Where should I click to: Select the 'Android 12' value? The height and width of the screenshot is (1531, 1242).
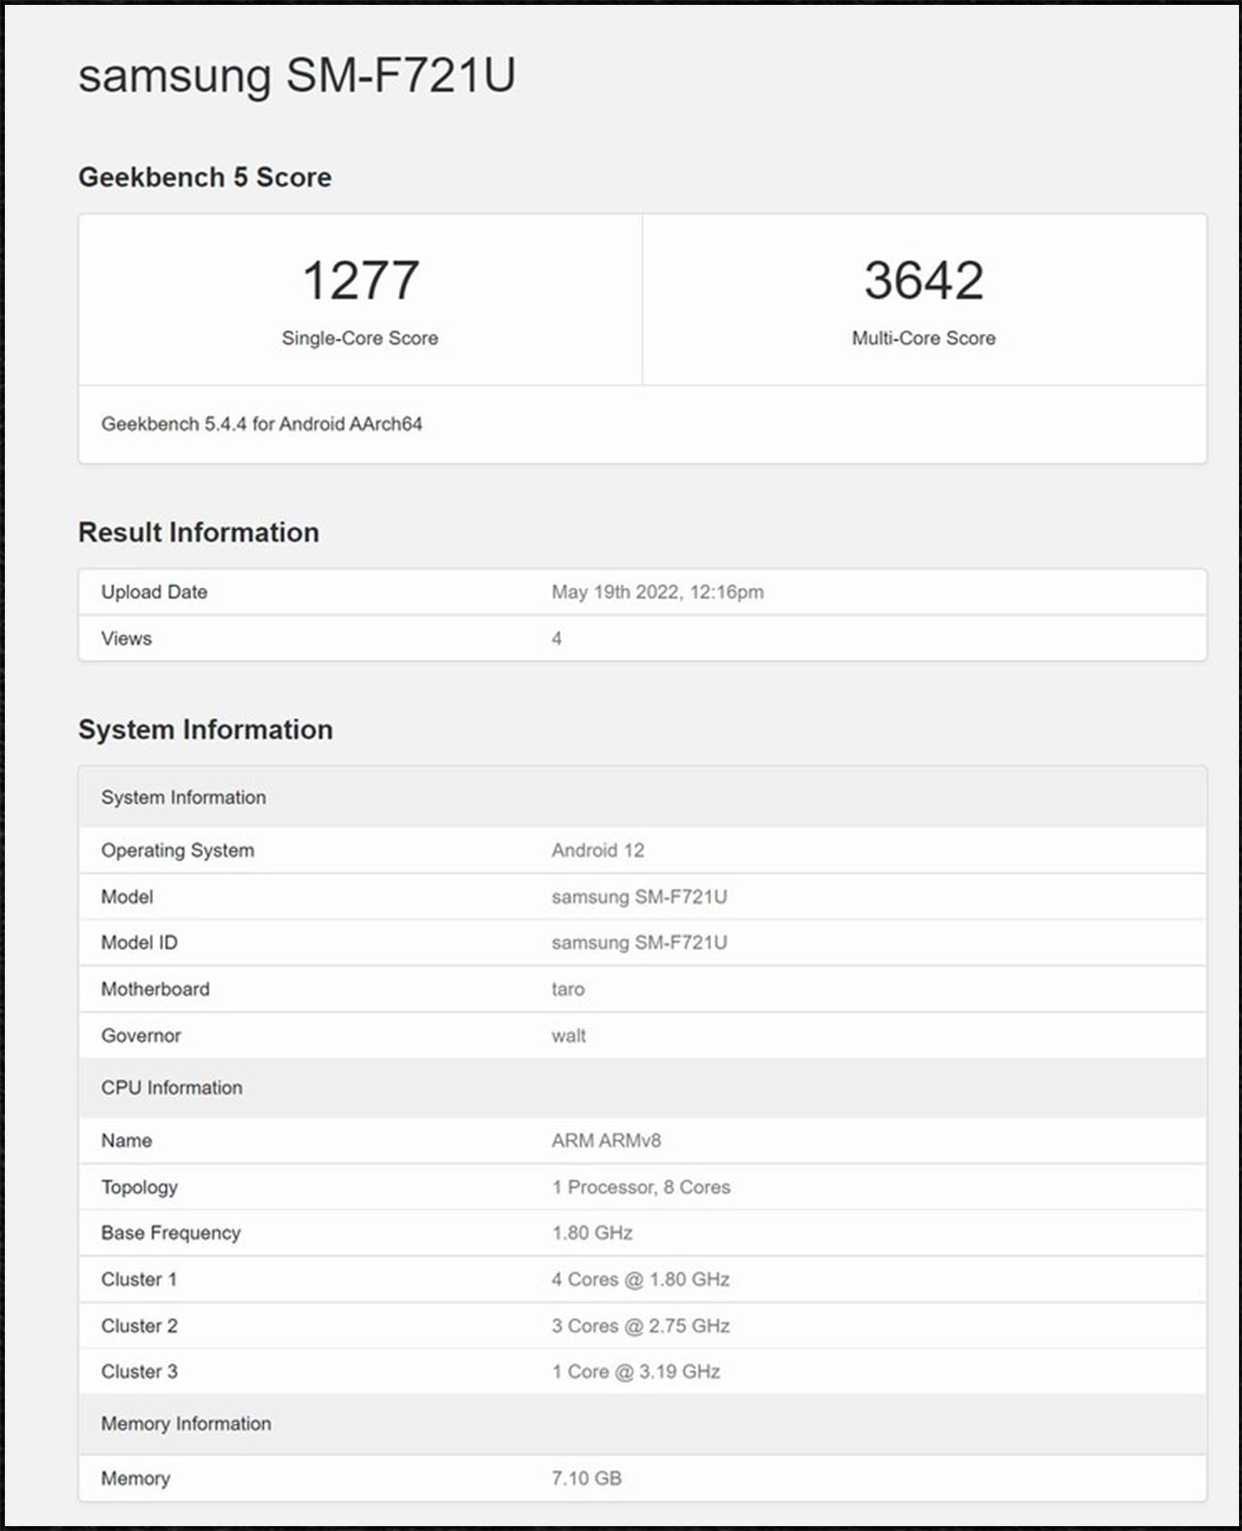tap(598, 850)
